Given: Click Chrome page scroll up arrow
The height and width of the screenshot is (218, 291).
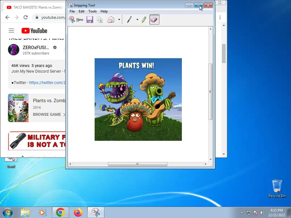Looking at the screenshot, I should pyautogui.click(x=224, y=25).
